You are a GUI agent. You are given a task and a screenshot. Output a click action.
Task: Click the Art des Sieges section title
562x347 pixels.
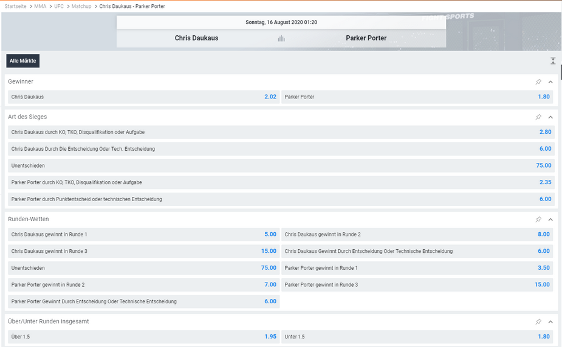coord(27,117)
